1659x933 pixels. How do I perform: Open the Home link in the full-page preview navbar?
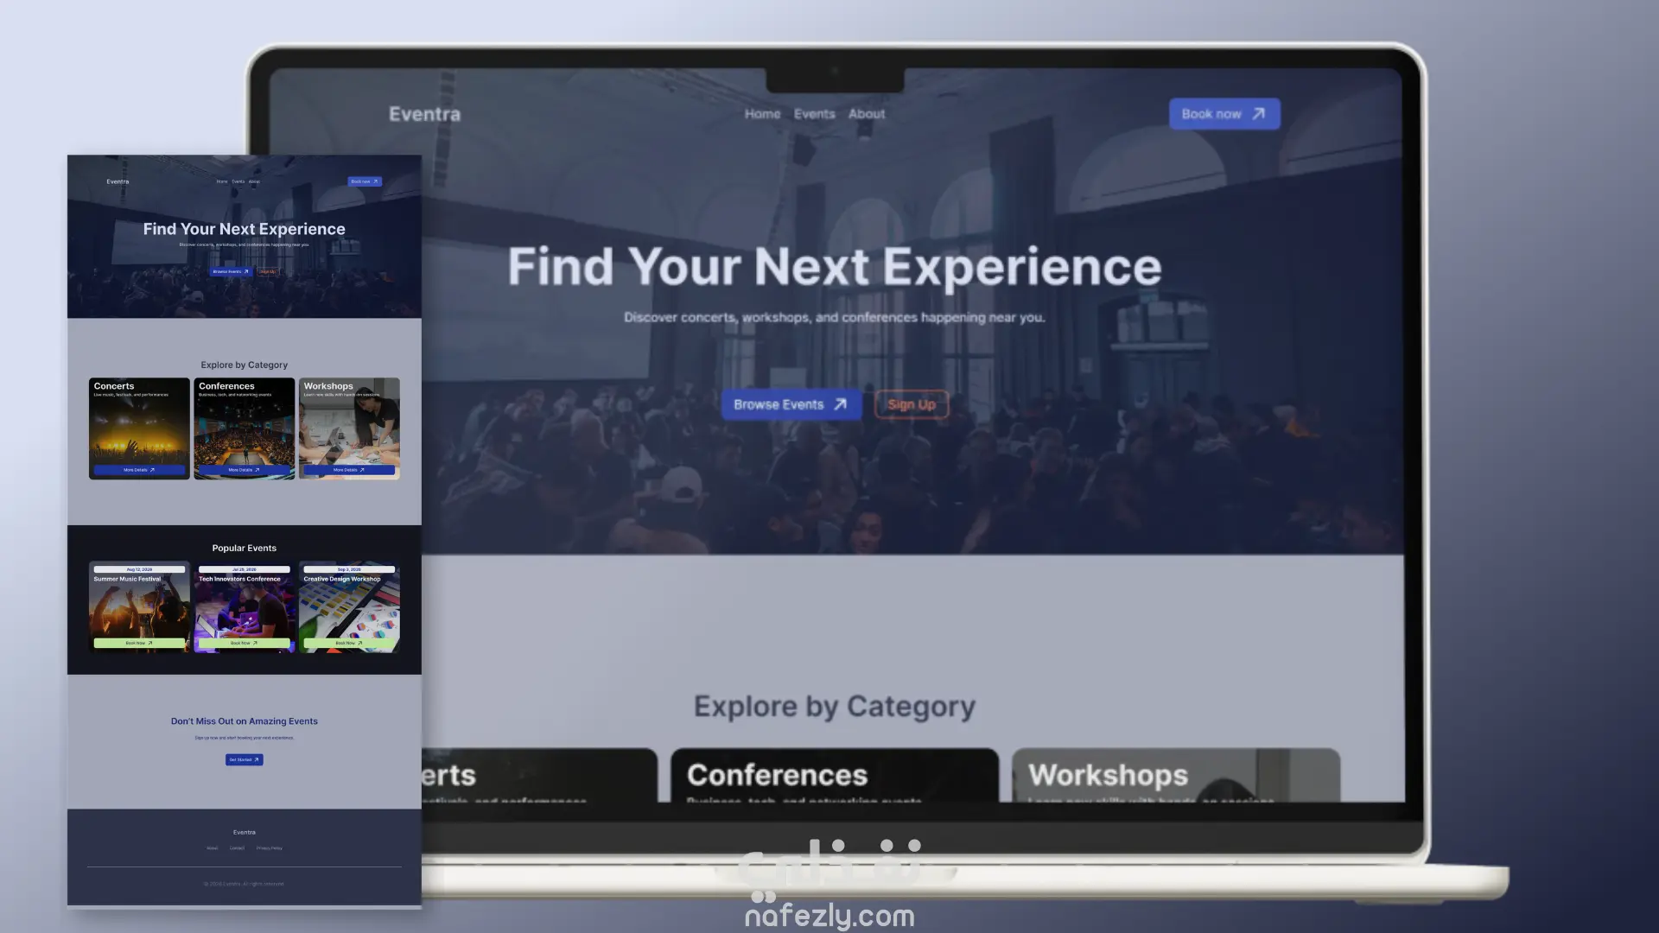222,181
